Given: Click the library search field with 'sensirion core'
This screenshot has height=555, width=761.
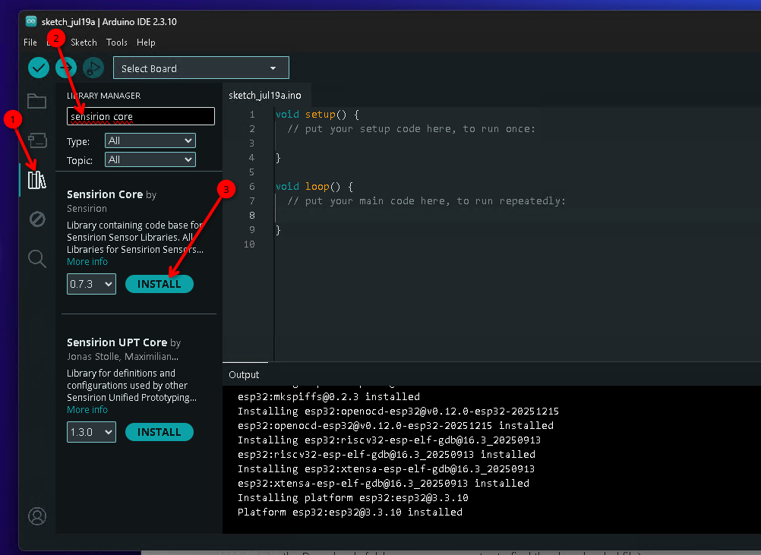Looking at the screenshot, I should tap(141, 116).
